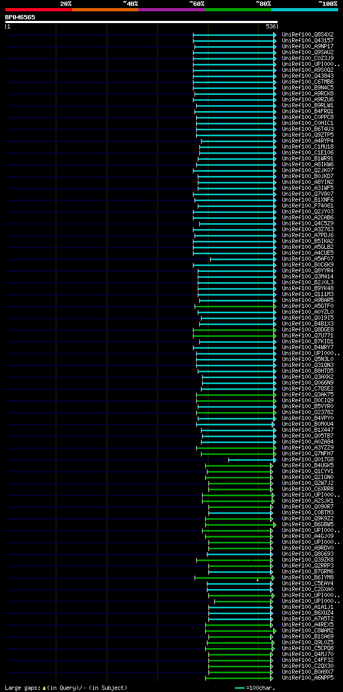Click the cyan alignment bar for UniRef100_Q8G693
The width and height of the screenshot is (343, 692).
click(x=239, y=554)
